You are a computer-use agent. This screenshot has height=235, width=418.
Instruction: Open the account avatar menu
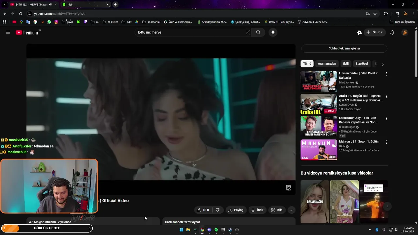[405, 32]
